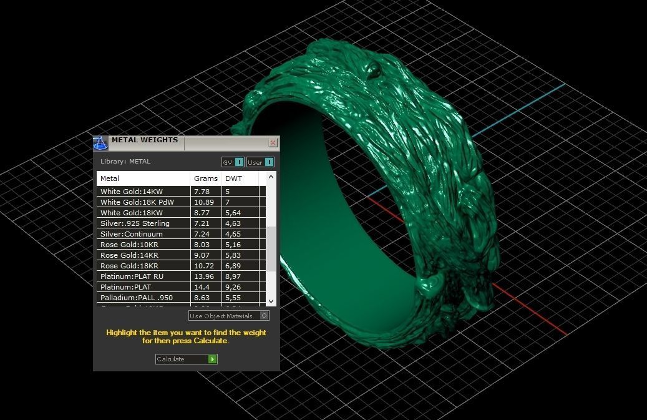This screenshot has height=420, width=647.
Task: Click the green play arrow on Calculate
Action: click(213, 359)
